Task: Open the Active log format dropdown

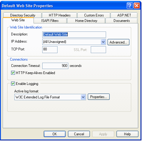Action: (83, 97)
